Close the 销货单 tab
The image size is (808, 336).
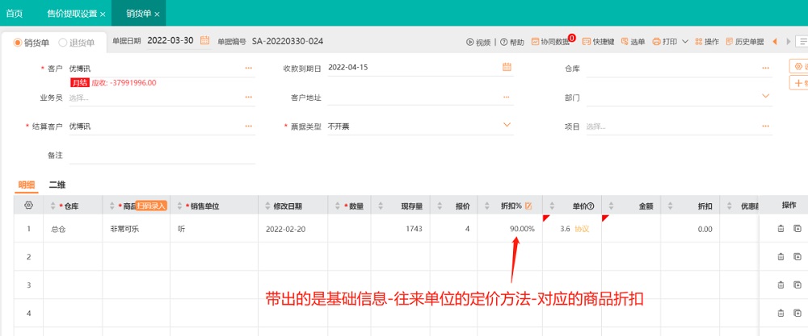click(157, 15)
